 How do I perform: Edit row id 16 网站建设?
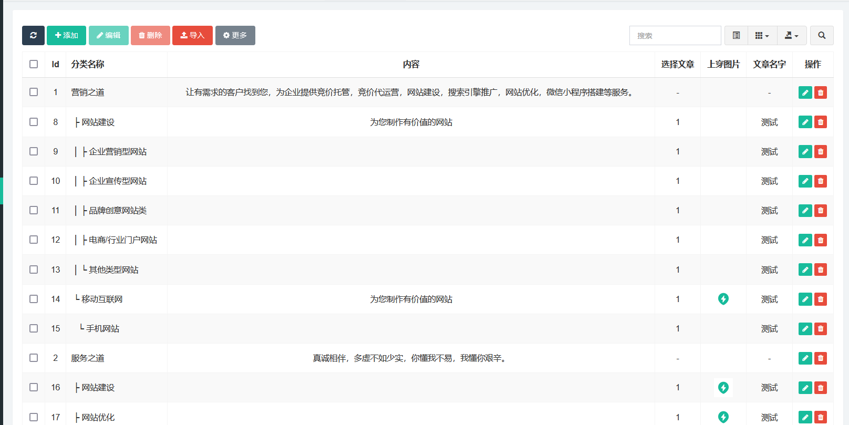pyautogui.click(x=805, y=387)
